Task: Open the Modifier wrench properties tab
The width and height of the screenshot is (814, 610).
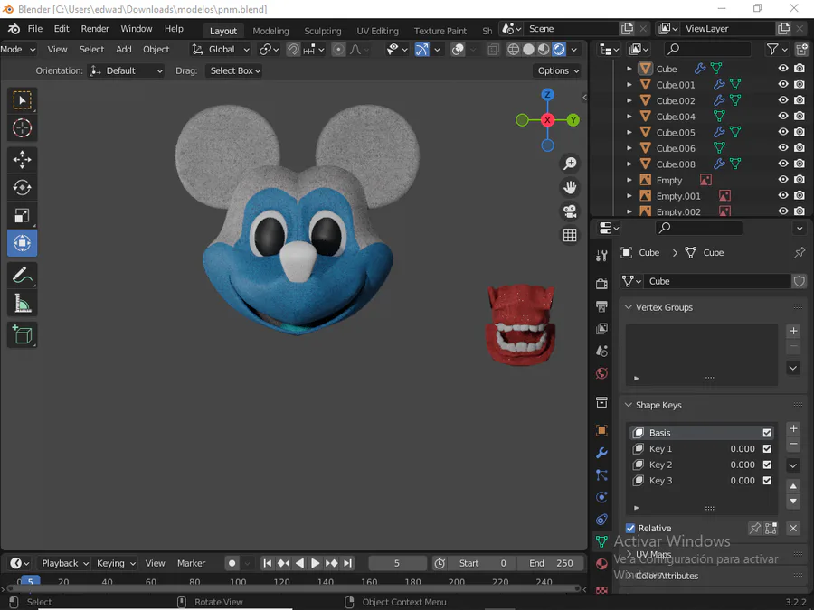Action: coord(601,453)
